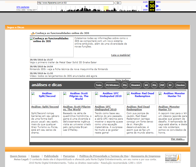Open Publicidade footer link
196x167 pixels.
coord(51,156)
